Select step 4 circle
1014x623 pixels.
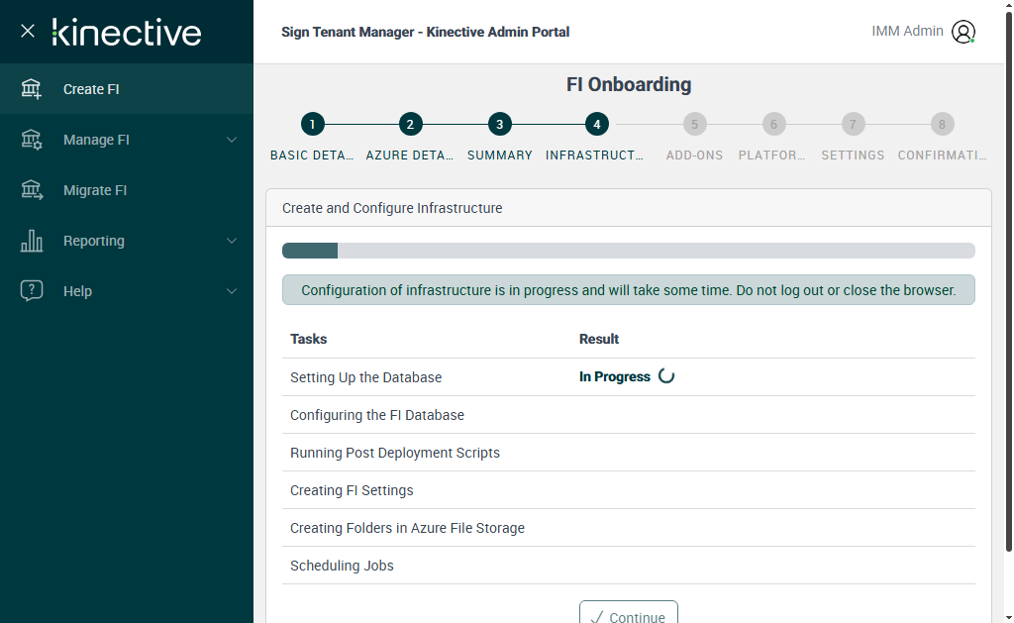coord(597,124)
